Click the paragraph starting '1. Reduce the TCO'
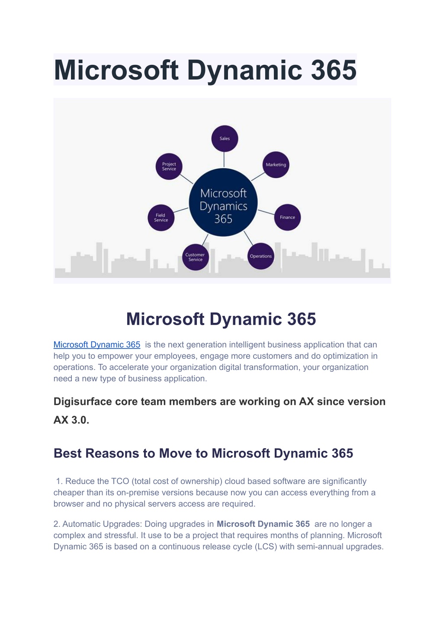This screenshot has width=443, height=625. 215,492
